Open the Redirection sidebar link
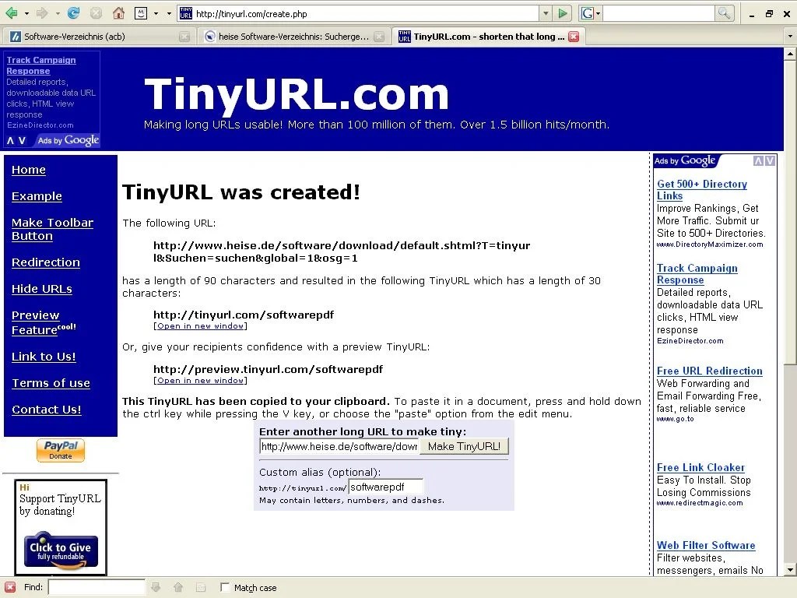 pos(46,262)
